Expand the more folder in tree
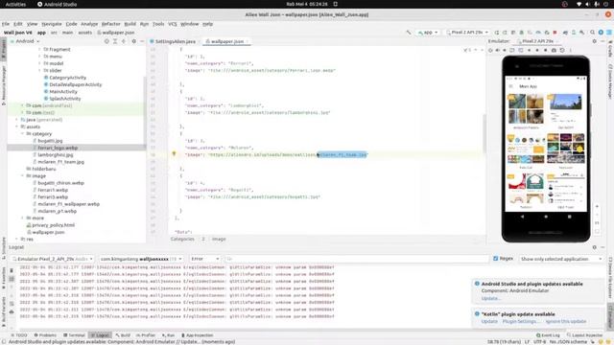The image size is (614, 345). (23, 218)
